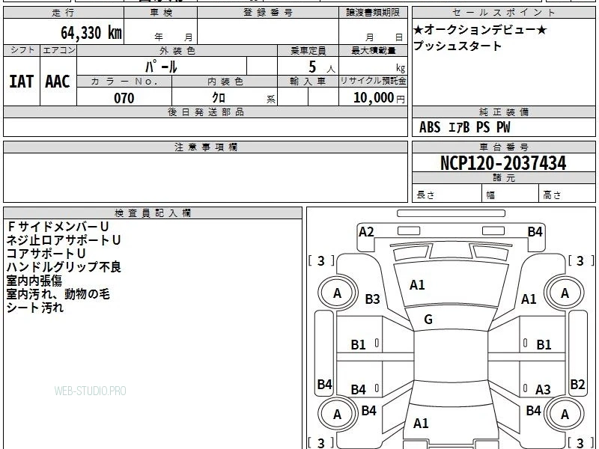Click the セールスポイント section header
The image size is (599, 449).
tap(503, 13)
